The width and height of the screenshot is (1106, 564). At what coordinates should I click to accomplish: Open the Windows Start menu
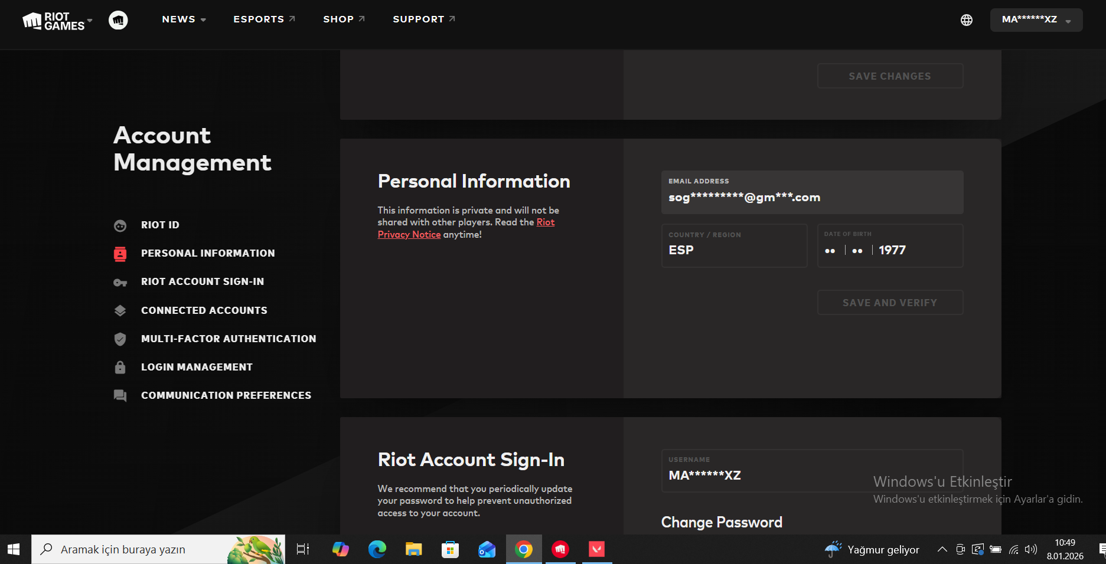click(14, 550)
